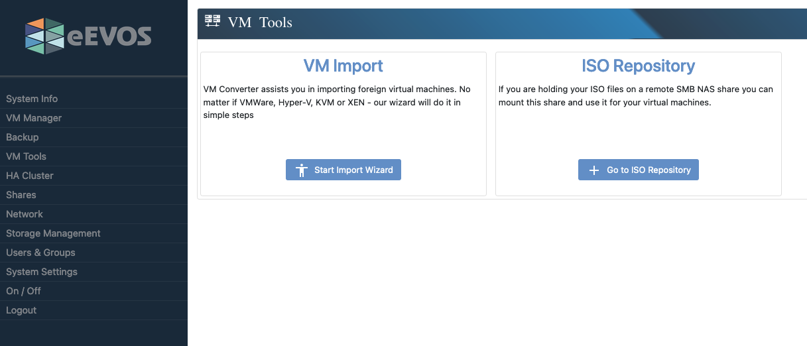Click the eEVOS logo icon
The width and height of the screenshot is (807, 346).
coord(44,36)
